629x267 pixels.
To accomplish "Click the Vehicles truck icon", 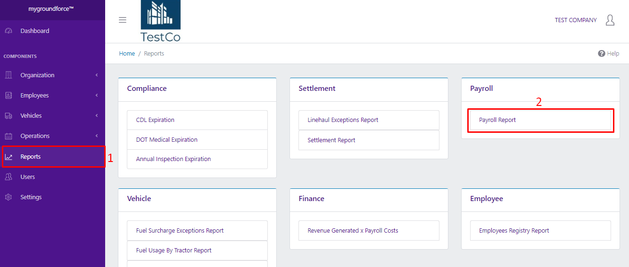I will 8,116.
